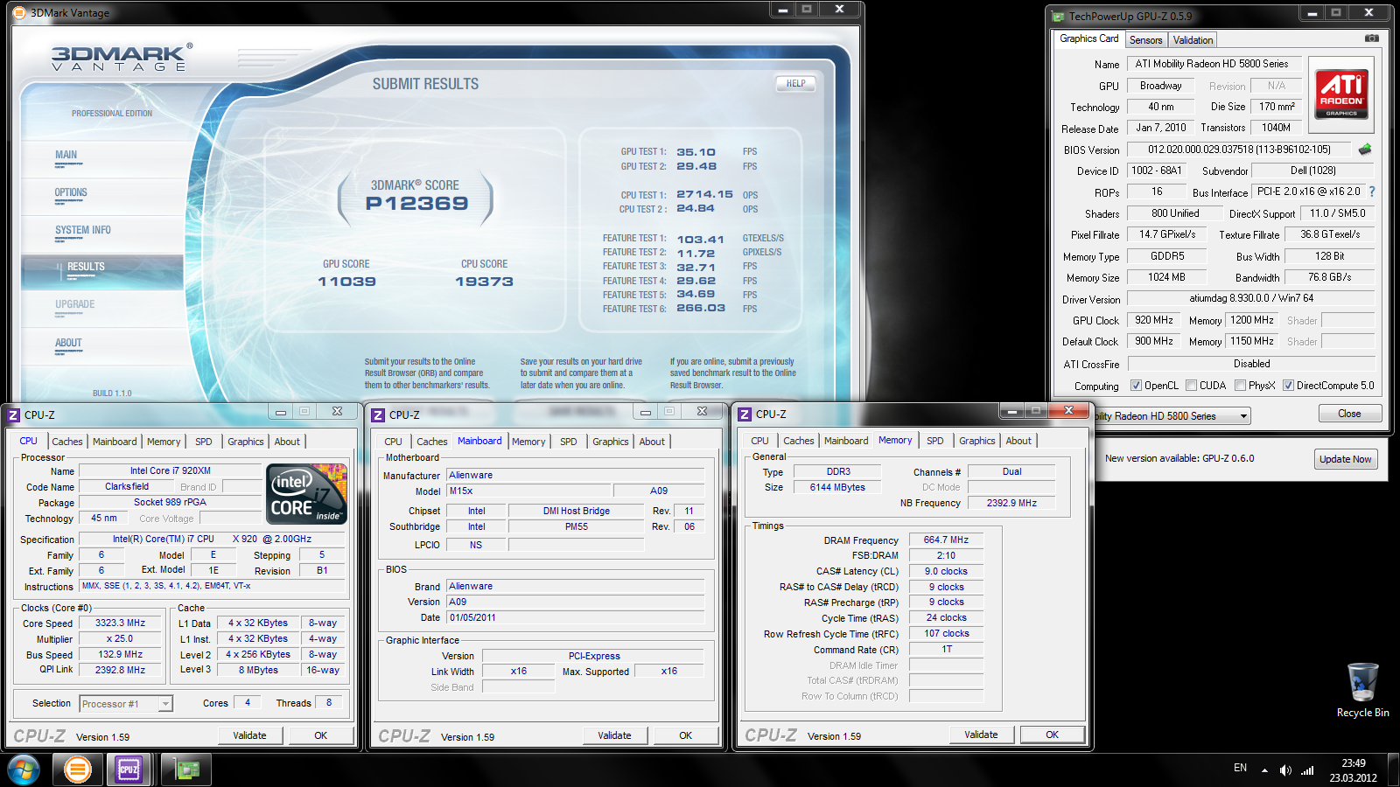Click Validate in first CPU-Z window
This screenshot has width=1400, height=787.
pos(249,735)
